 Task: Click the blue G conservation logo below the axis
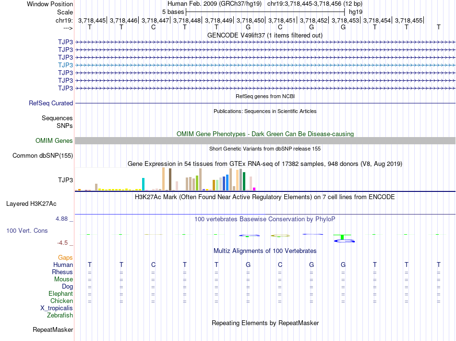point(344,241)
